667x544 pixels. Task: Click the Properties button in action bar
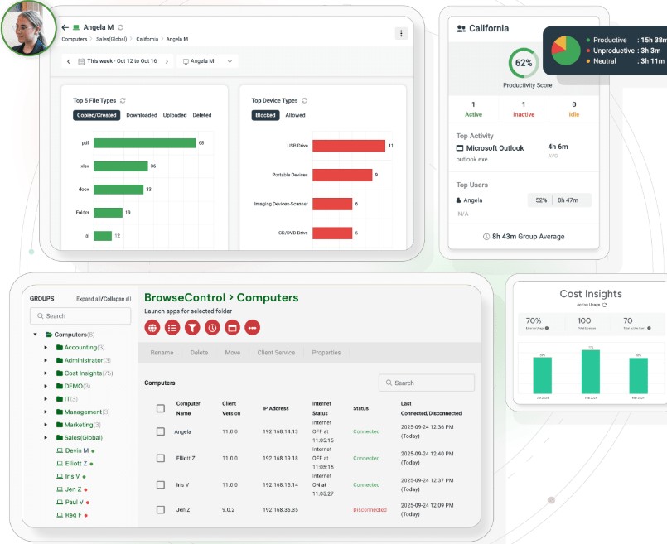click(326, 353)
